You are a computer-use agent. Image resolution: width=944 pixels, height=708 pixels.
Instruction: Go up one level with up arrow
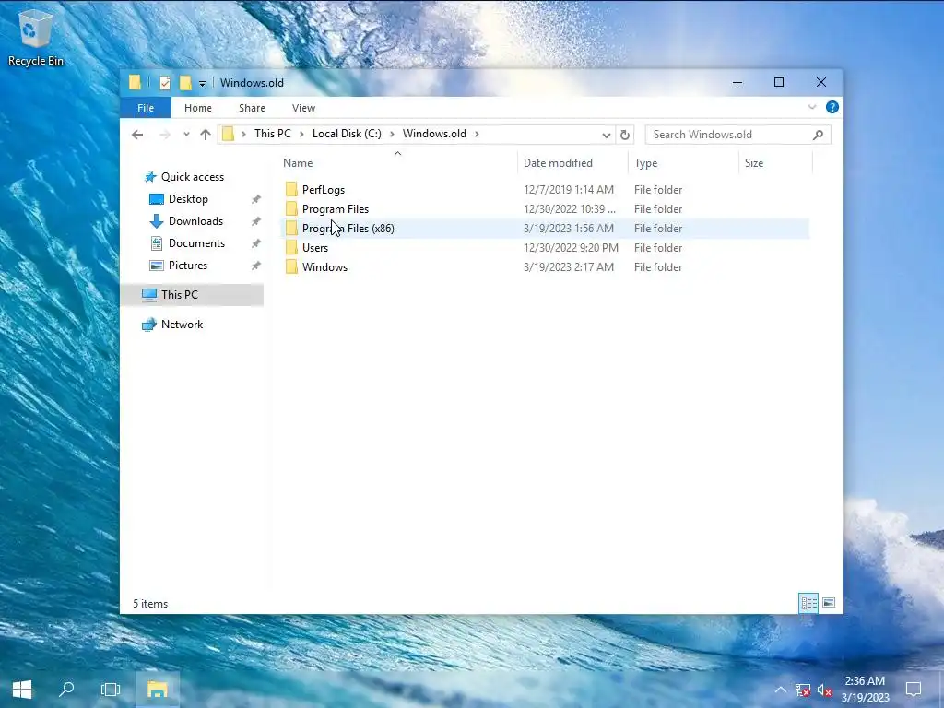pos(206,135)
